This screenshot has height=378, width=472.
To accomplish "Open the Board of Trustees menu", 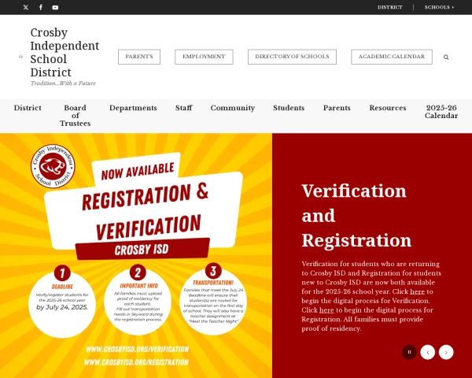I will (75, 116).
